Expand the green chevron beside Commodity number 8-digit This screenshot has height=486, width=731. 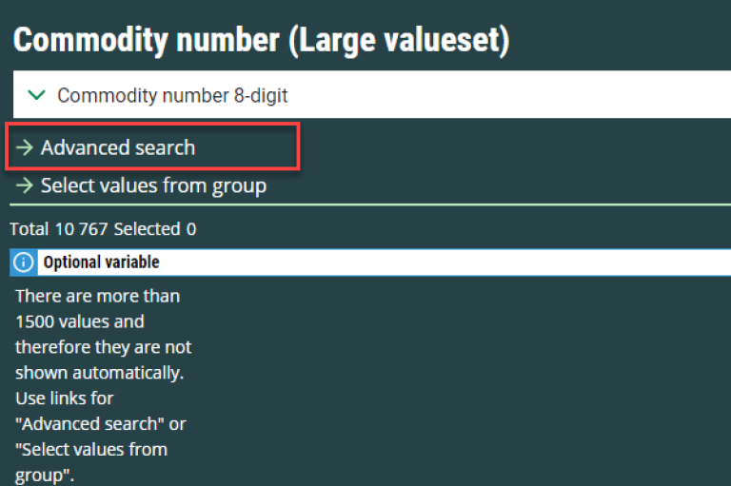pyautogui.click(x=37, y=95)
